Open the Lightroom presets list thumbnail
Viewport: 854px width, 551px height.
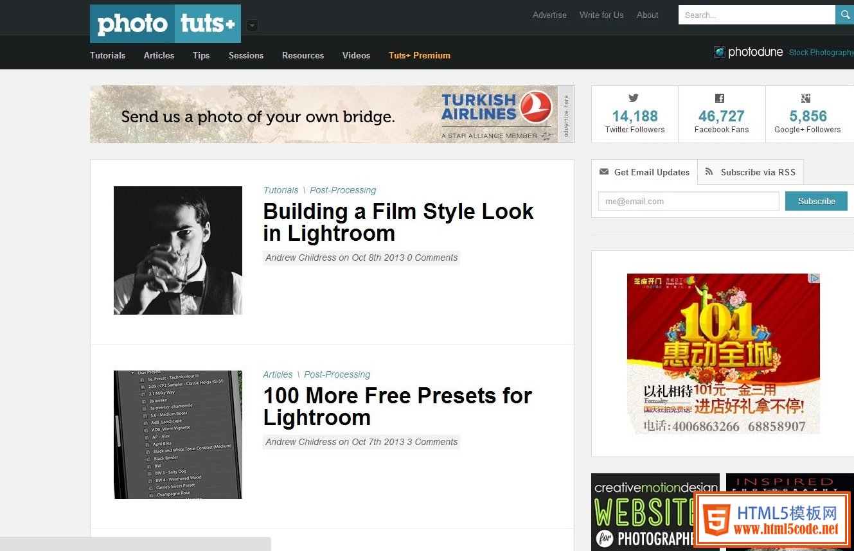(x=178, y=435)
